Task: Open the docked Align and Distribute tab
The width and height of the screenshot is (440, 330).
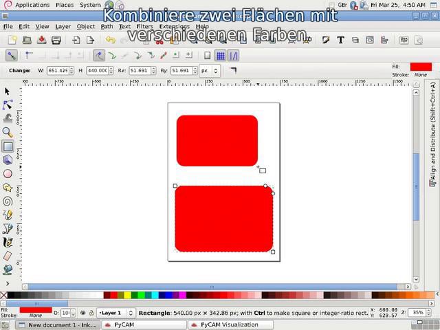Action: point(432,135)
